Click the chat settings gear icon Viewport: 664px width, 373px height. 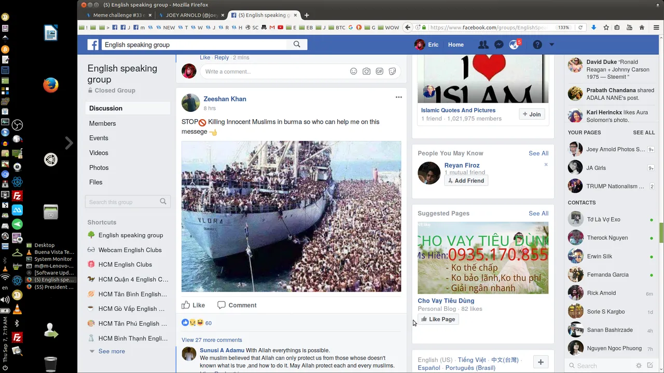click(639, 366)
